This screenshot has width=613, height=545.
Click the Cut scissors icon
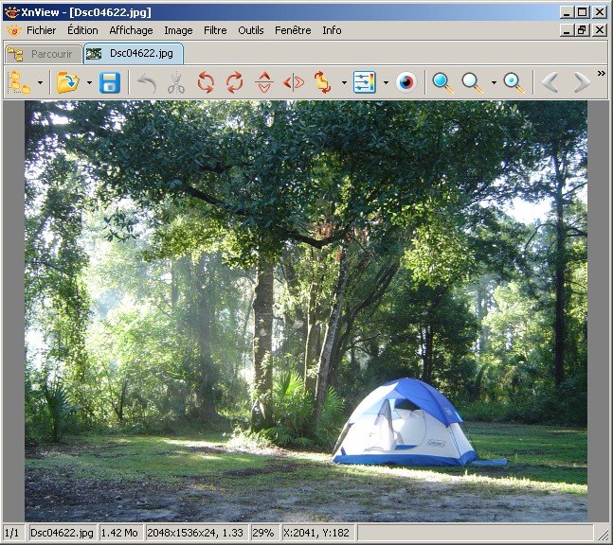pos(176,82)
